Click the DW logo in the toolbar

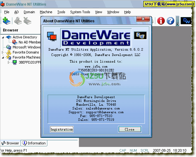(186, 21)
